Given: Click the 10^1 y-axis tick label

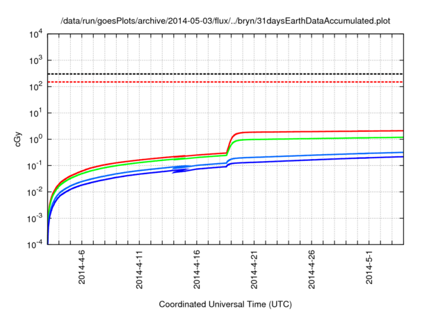Looking at the screenshot, I should pos(35,112).
